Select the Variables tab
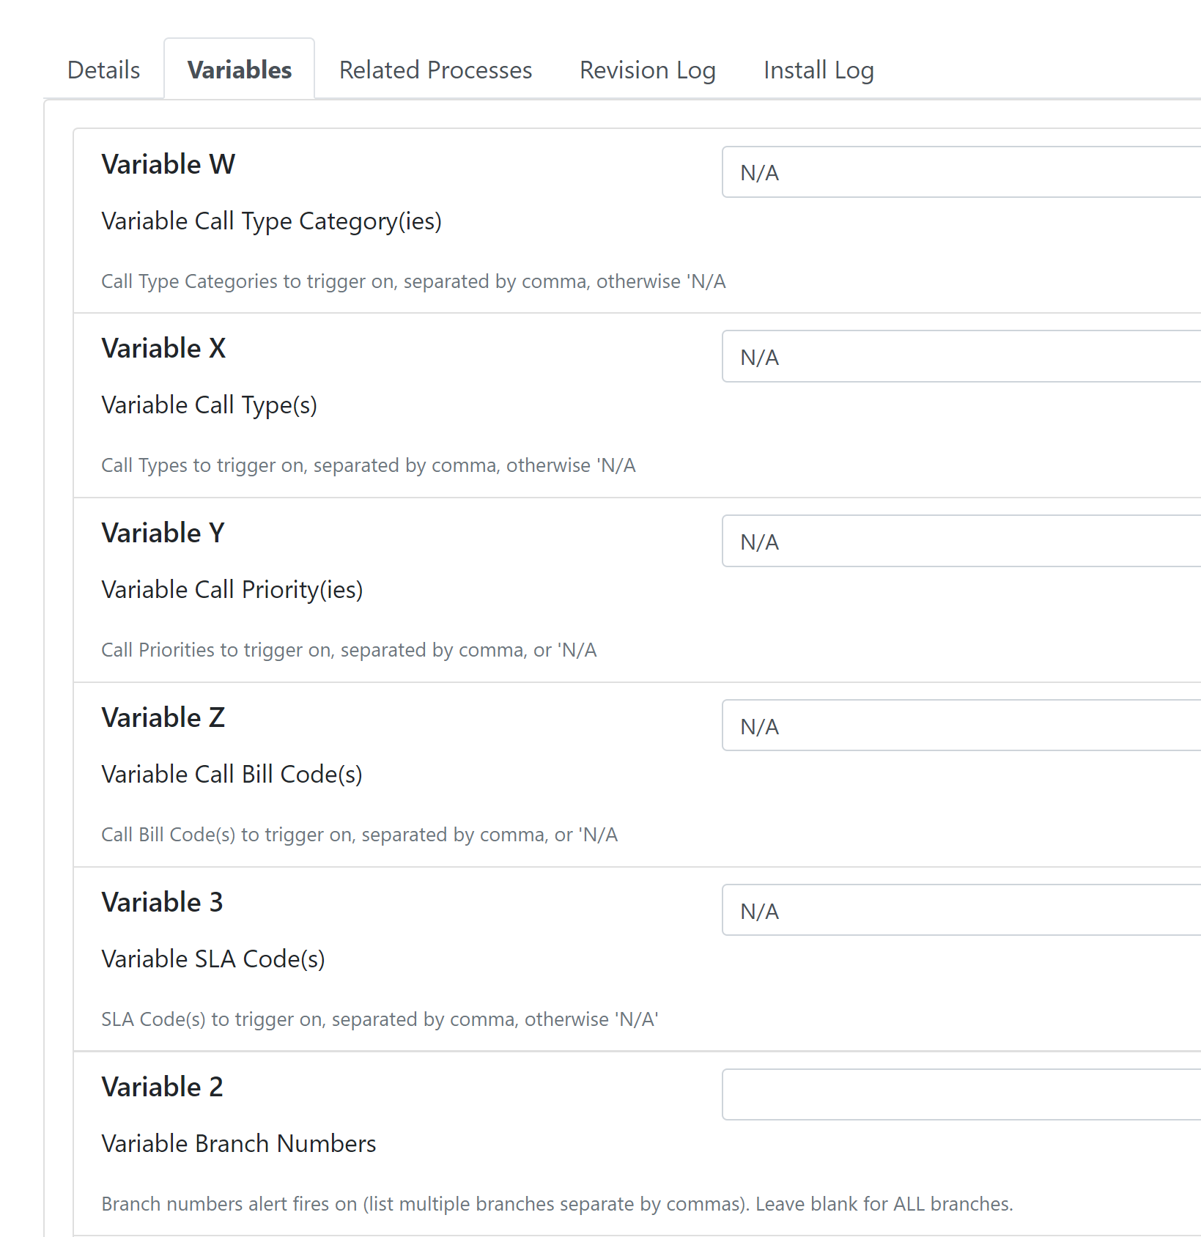This screenshot has height=1237, width=1201. tap(240, 70)
